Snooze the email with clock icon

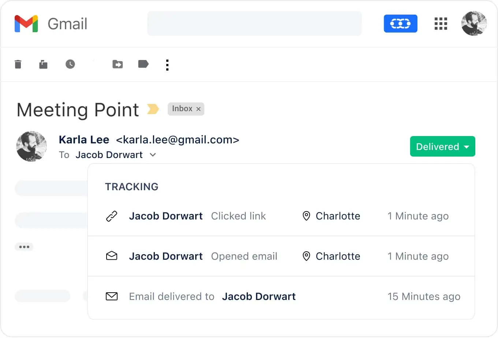70,64
